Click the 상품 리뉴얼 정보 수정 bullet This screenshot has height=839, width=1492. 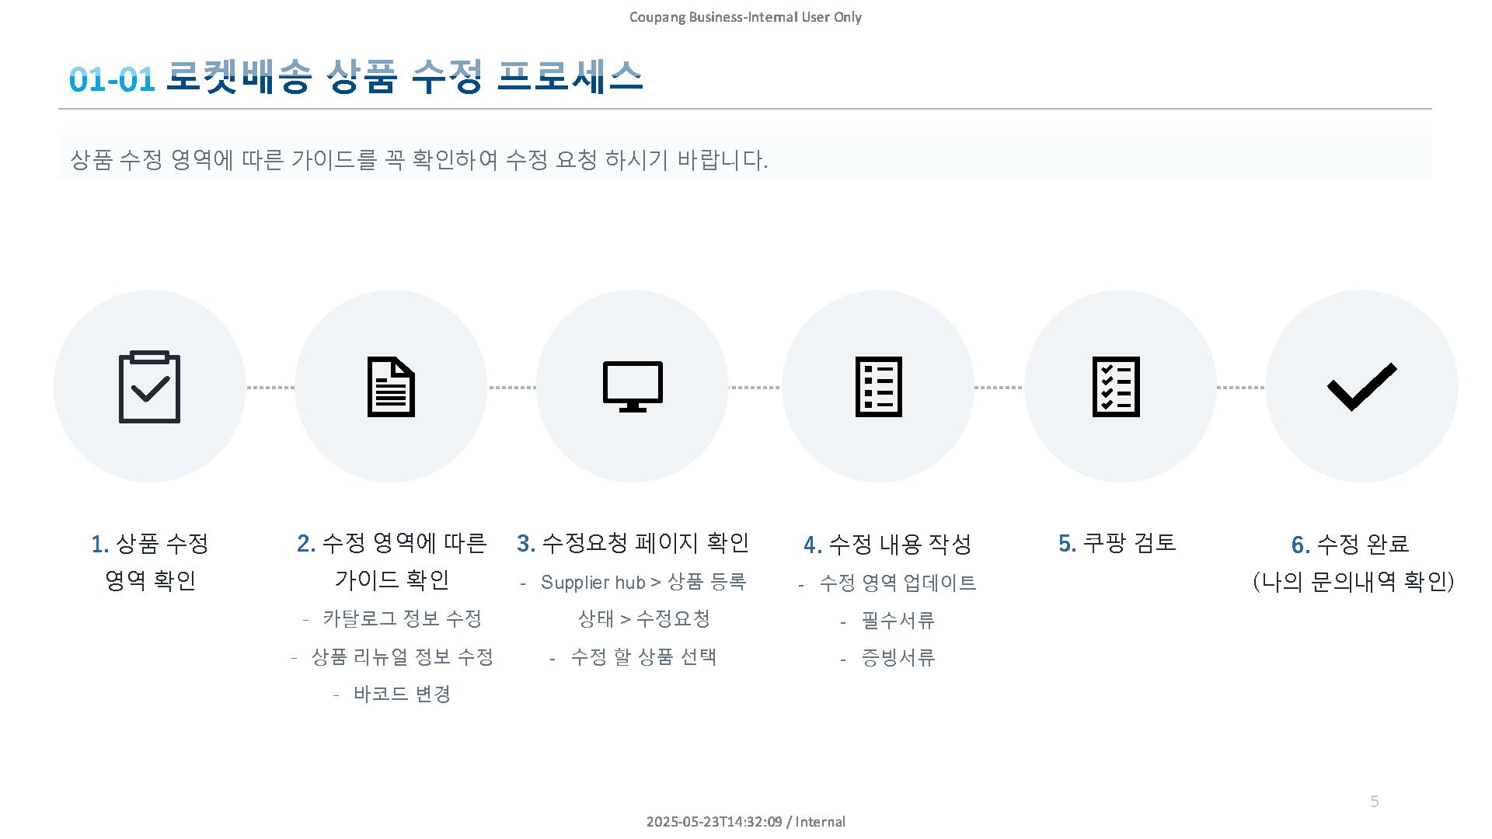(402, 657)
